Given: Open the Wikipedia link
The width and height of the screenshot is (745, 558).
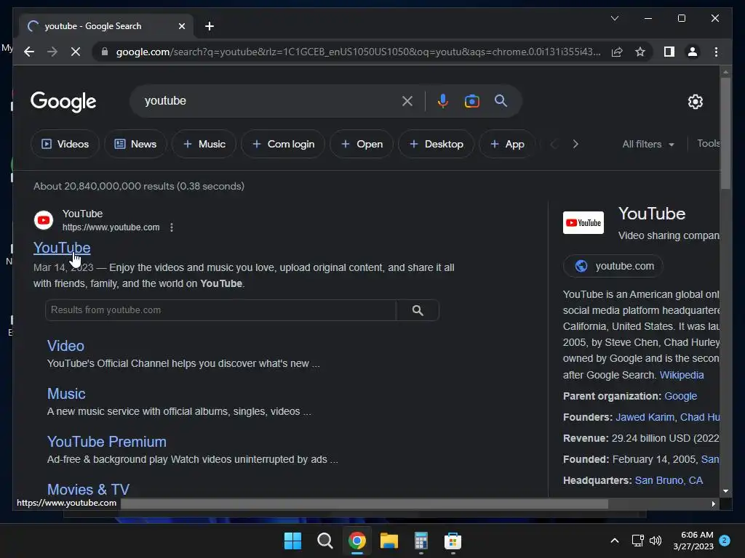Looking at the screenshot, I should click(x=681, y=375).
